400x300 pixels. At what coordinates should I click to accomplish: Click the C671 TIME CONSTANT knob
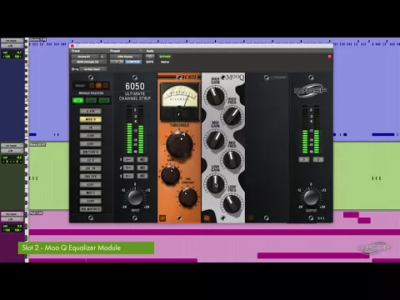187,197
